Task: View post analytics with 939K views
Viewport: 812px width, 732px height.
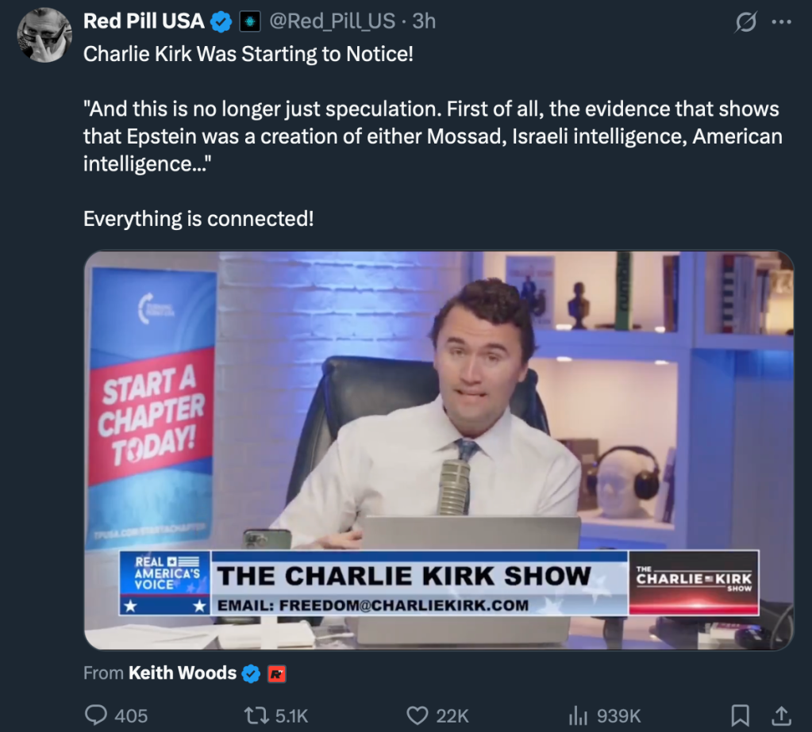Action: (605, 716)
